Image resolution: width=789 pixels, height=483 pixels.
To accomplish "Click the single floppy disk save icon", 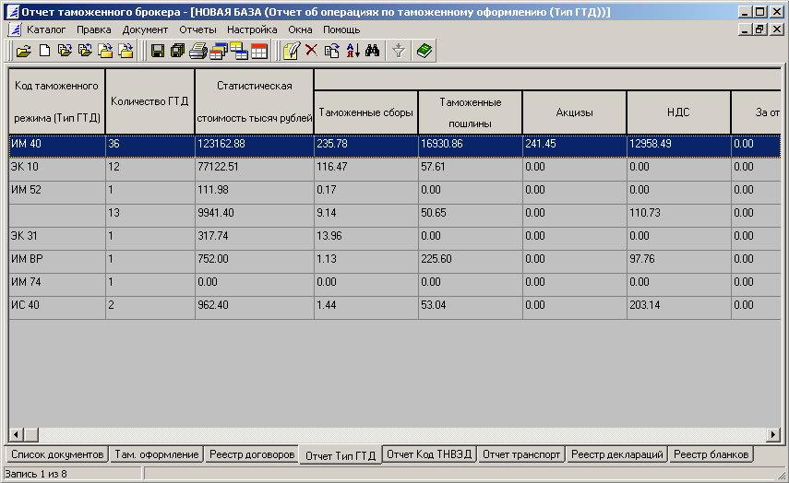I will click(x=157, y=52).
